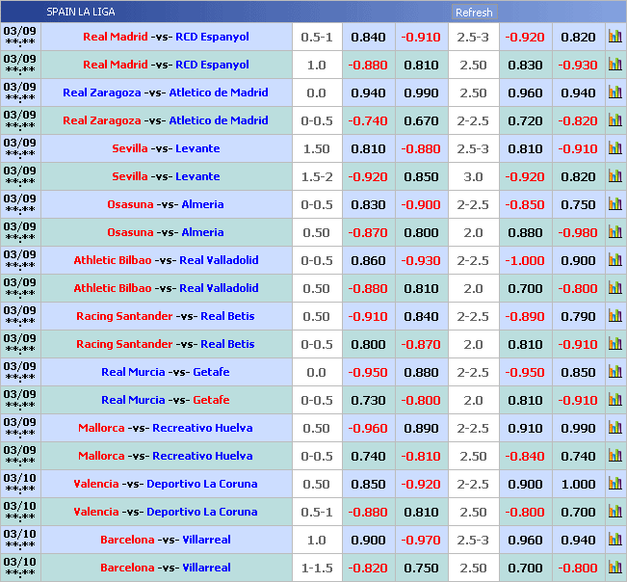This screenshot has width=627, height=582.
Task: Select odds value -0.850 in Osasuna row
Action: [525, 205]
